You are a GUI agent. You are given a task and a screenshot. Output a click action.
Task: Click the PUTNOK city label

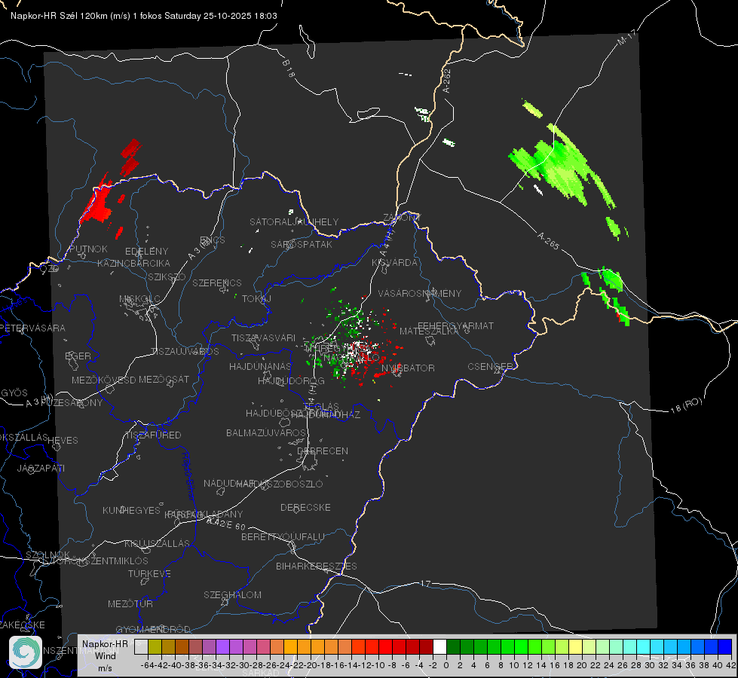pyautogui.click(x=88, y=249)
